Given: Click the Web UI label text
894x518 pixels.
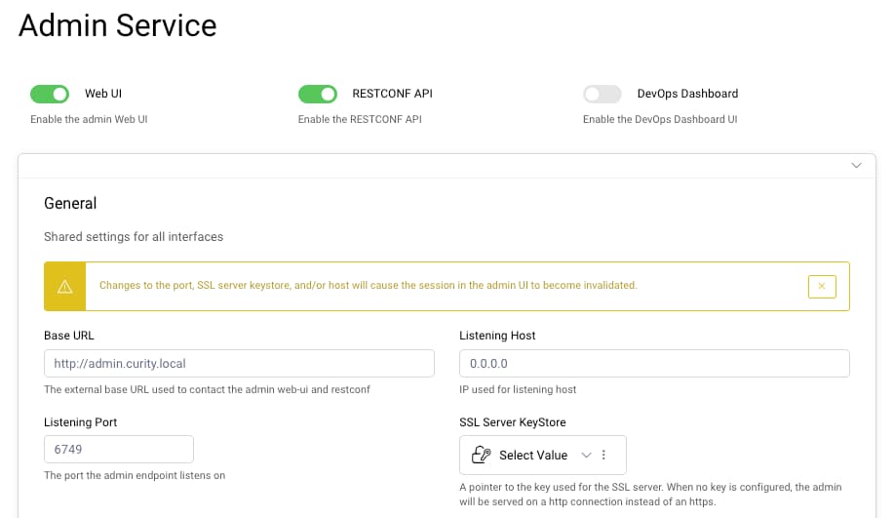Looking at the screenshot, I should click(103, 94).
